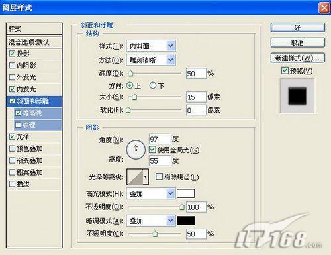Click the 深度(D) depth slider handle
Screen dimensions: 331x255
(x=131, y=74)
